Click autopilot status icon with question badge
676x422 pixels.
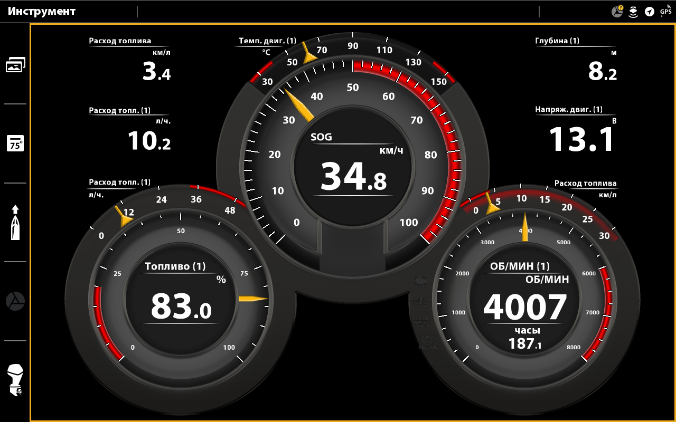pyautogui.click(x=617, y=12)
